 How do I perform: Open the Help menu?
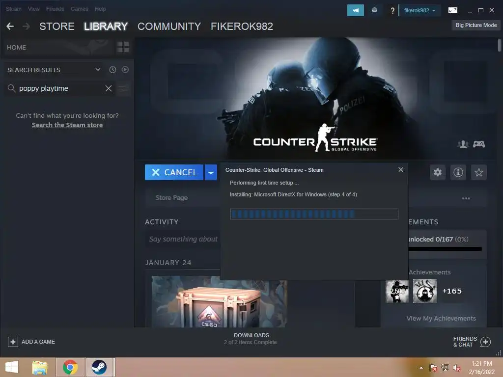(x=100, y=9)
